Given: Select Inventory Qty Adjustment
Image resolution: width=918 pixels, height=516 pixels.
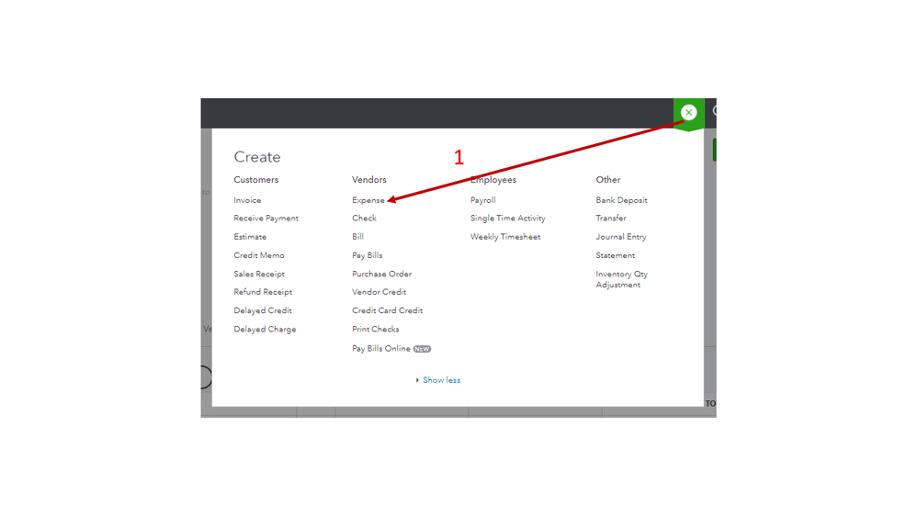Looking at the screenshot, I should (x=621, y=280).
